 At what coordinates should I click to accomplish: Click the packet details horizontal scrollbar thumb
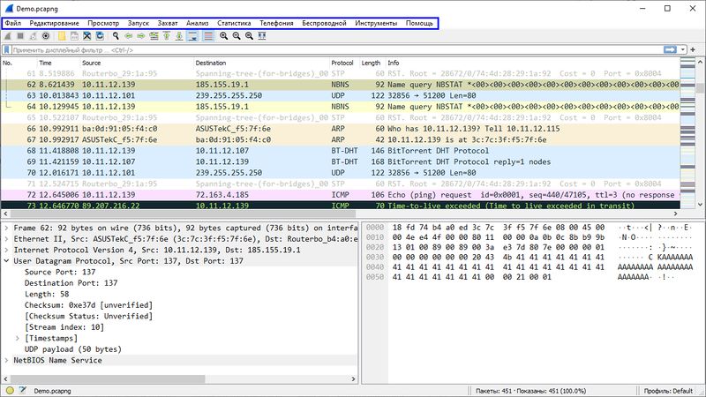[108, 379]
